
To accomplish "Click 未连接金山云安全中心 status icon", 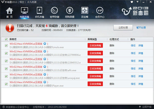I will pos(4,107).
